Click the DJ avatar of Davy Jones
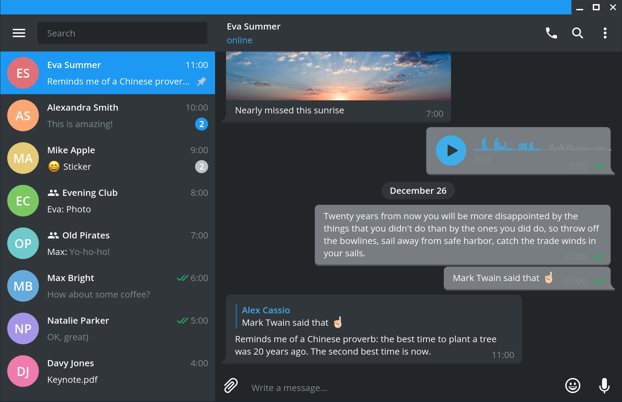622x402 pixels. (23, 371)
